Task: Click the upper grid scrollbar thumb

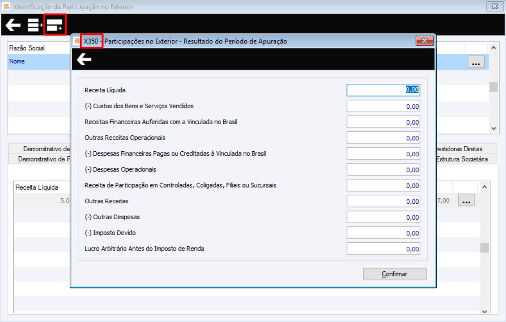Action: click(493, 87)
